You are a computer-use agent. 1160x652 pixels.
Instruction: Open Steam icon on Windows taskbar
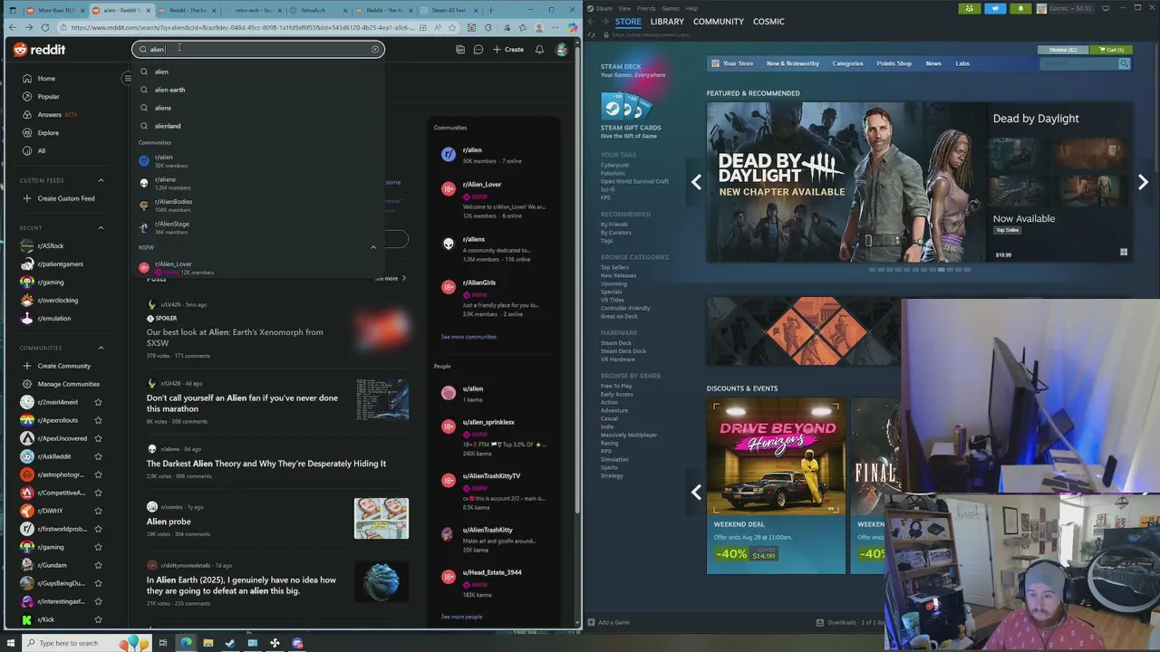click(230, 643)
